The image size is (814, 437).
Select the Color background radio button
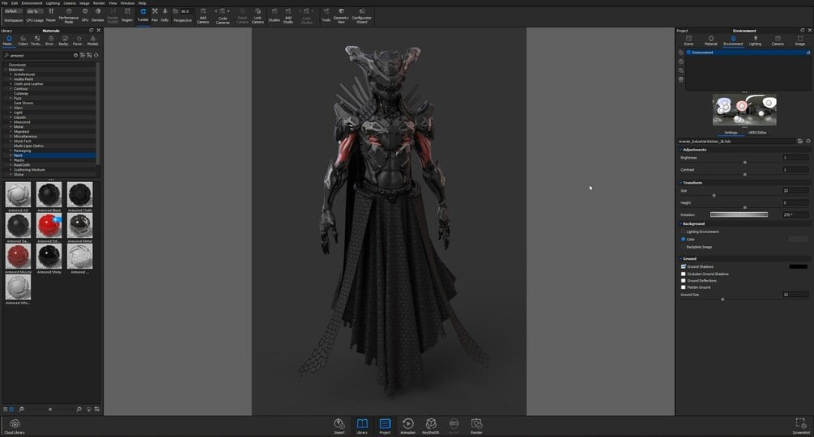point(683,239)
